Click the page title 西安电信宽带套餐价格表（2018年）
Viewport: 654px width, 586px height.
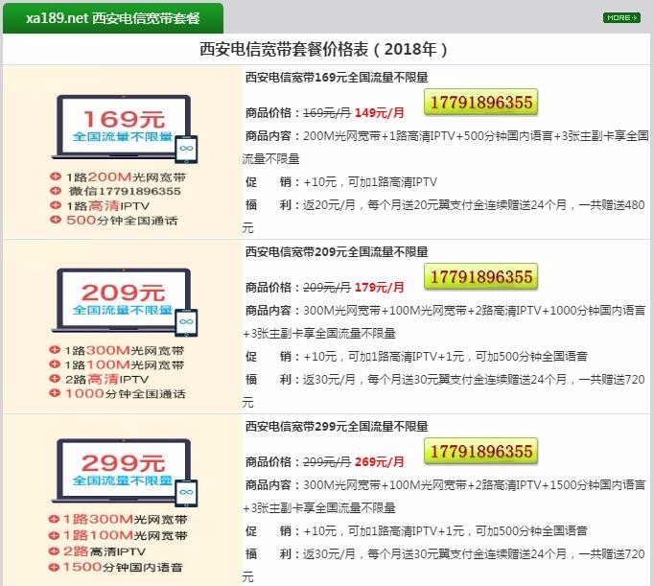(x=324, y=49)
